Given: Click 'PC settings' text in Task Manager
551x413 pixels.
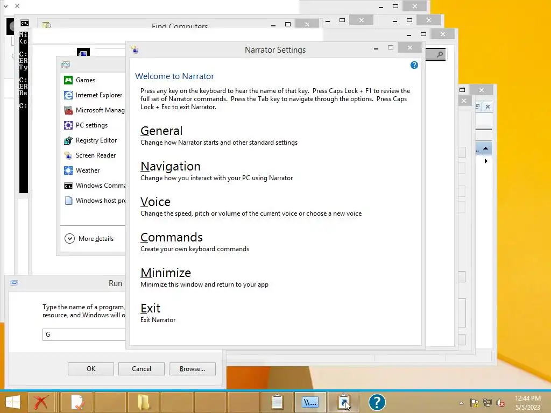Looking at the screenshot, I should [x=91, y=125].
